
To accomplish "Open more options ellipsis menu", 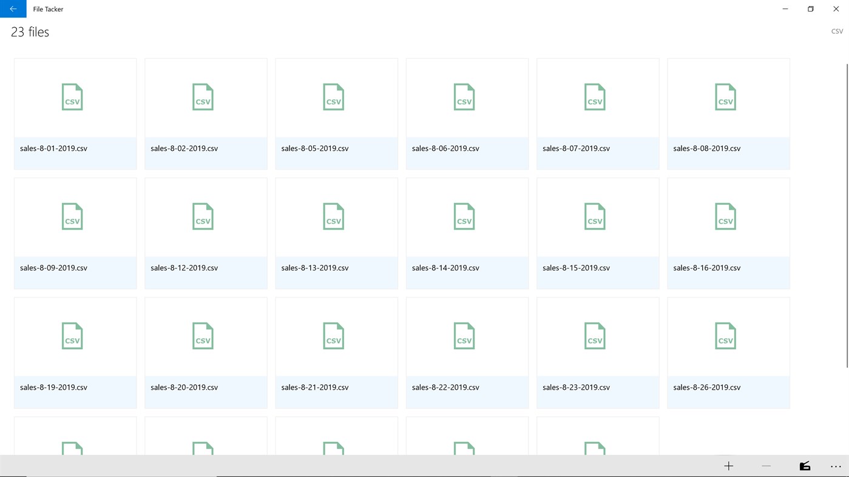I will click(x=836, y=466).
